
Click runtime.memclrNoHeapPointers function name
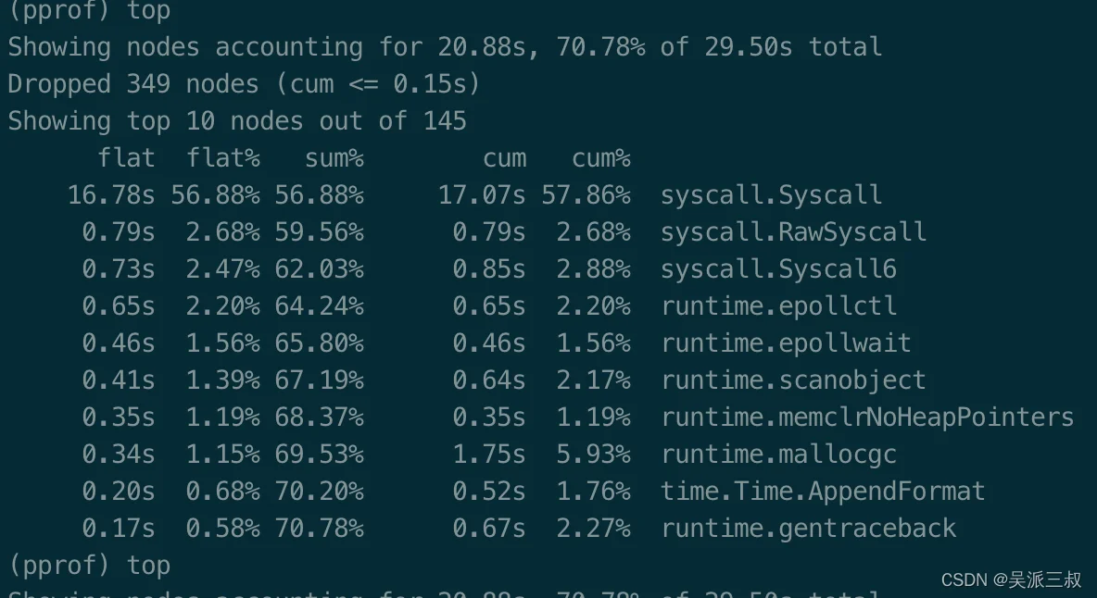(867, 417)
